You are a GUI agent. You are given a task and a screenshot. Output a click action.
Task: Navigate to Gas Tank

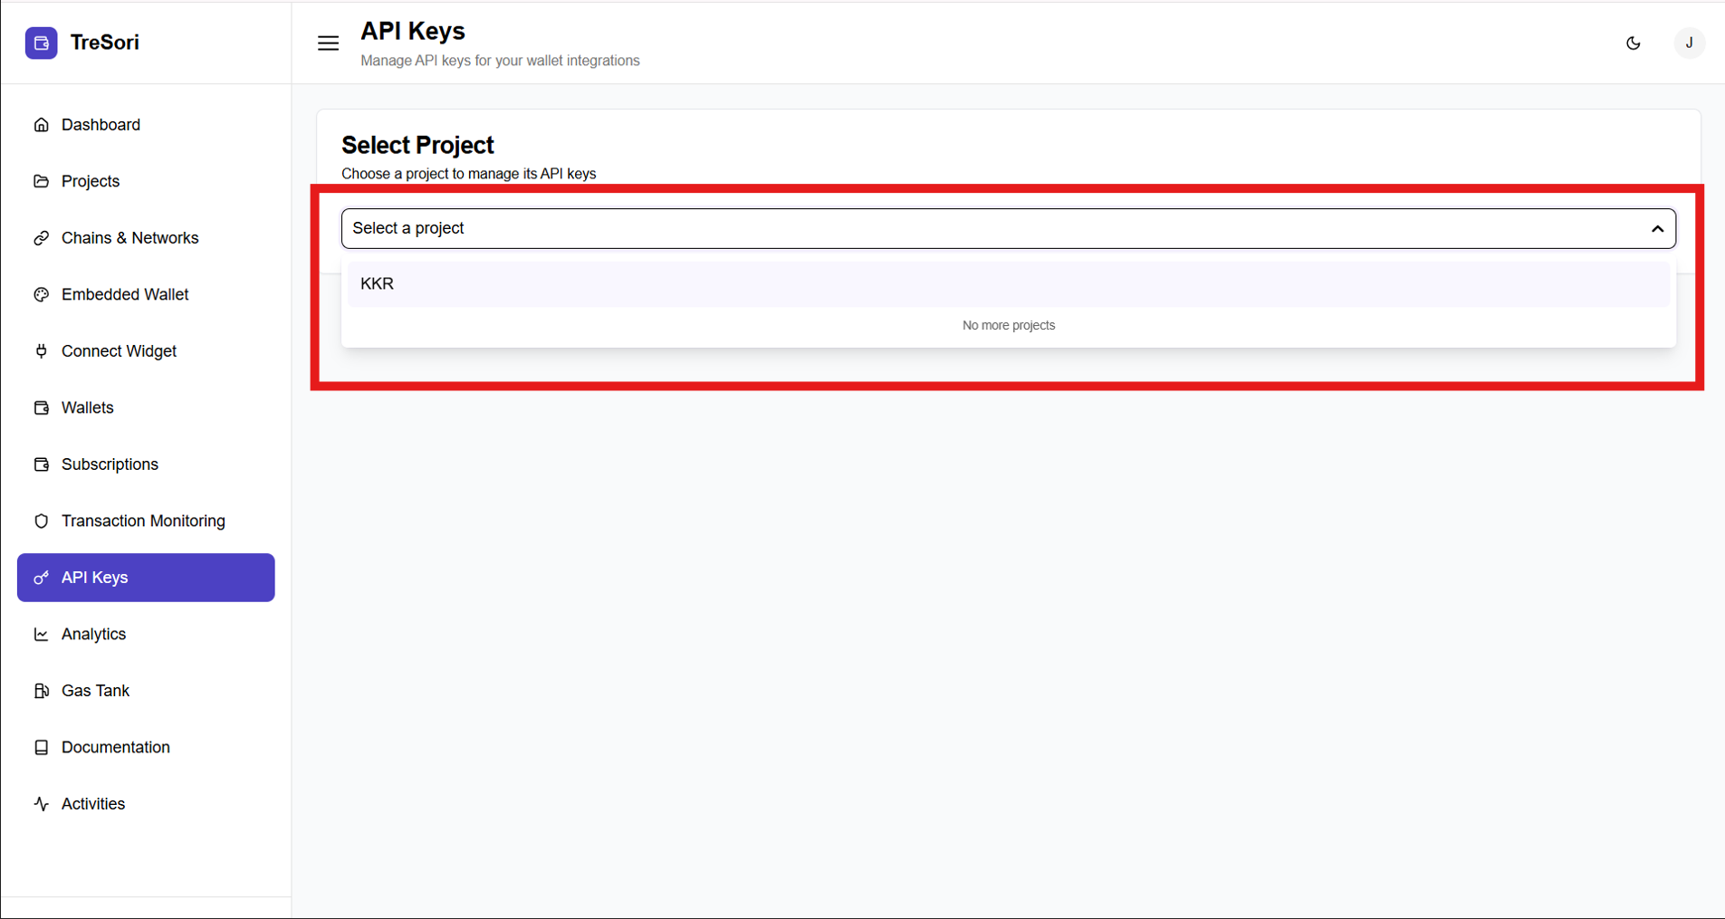click(x=95, y=691)
